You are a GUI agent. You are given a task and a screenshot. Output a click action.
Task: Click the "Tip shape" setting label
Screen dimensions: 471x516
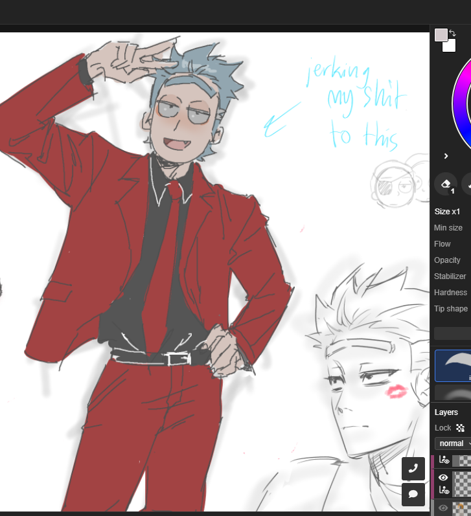pyautogui.click(x=451, y=309)
